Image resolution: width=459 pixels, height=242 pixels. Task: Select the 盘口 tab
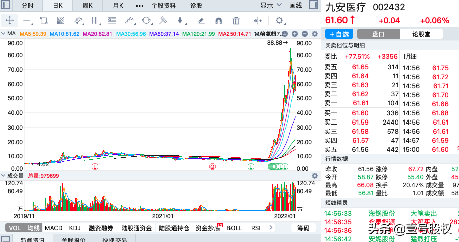coord(378,34)
